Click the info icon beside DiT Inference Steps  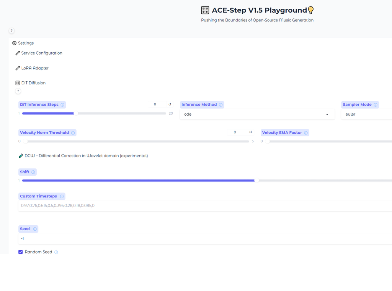pos(62,105)
